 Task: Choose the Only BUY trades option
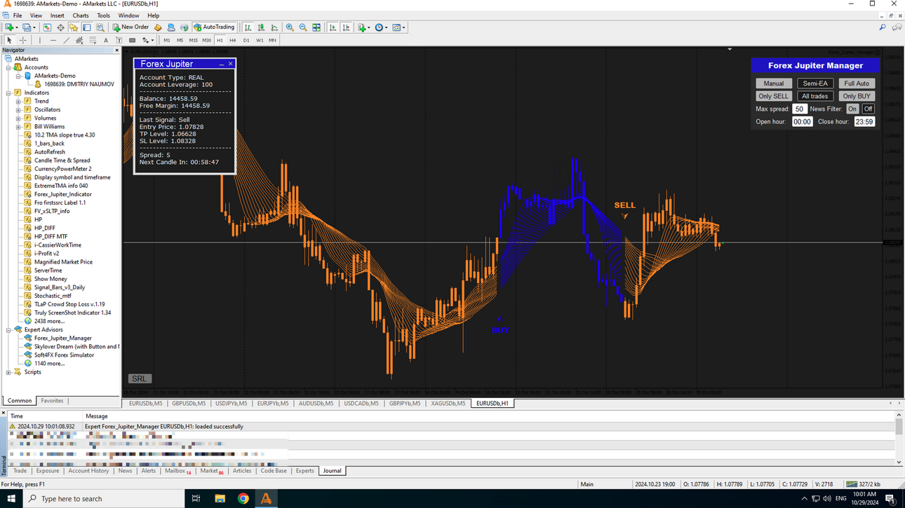[857, 96]
